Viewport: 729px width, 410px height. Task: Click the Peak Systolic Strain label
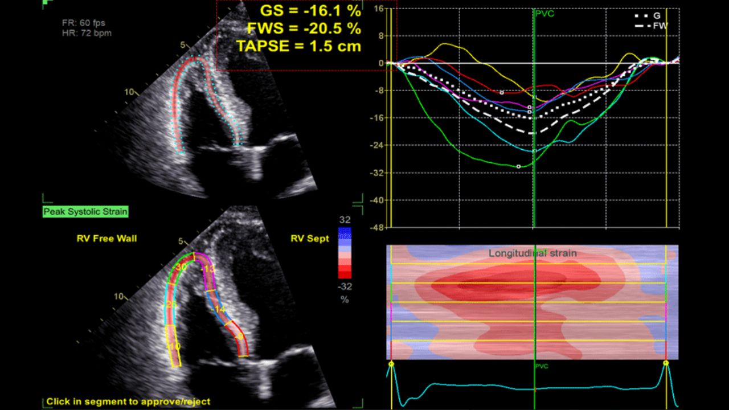coord(85,212)
